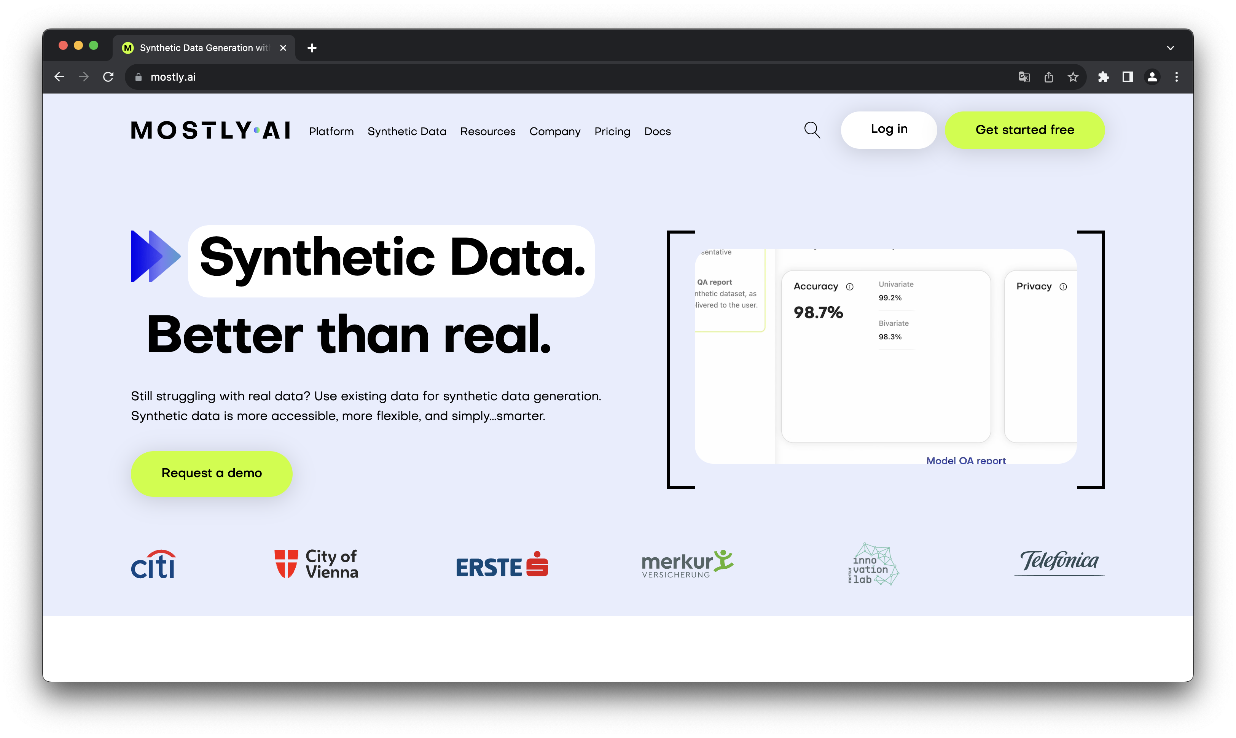The image size is (1236, 738).
Task: Open the tab search chevron
Action: pyautogui.click(x=1170, y=48)
